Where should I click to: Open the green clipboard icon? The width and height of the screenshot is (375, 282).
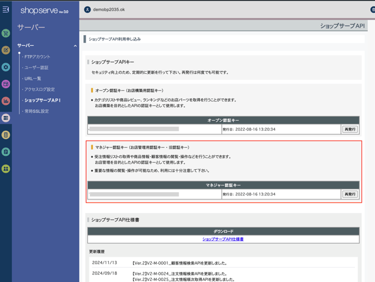[x=6, y=152]
